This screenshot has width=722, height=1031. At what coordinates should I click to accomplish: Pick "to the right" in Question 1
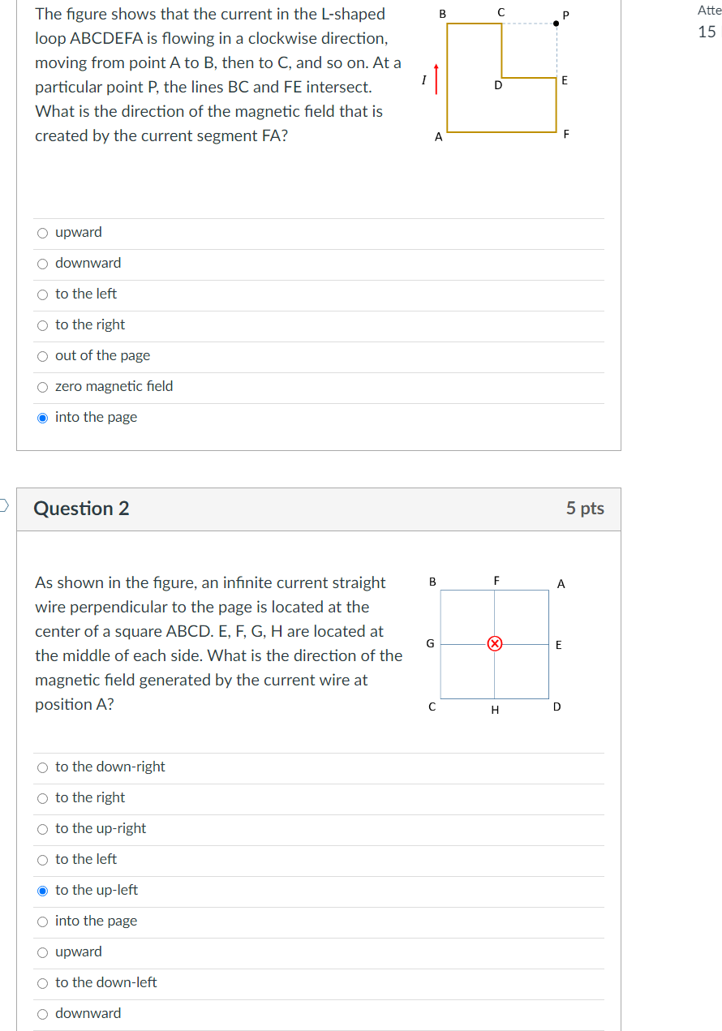pyautogui.click(x=41, y=325)
